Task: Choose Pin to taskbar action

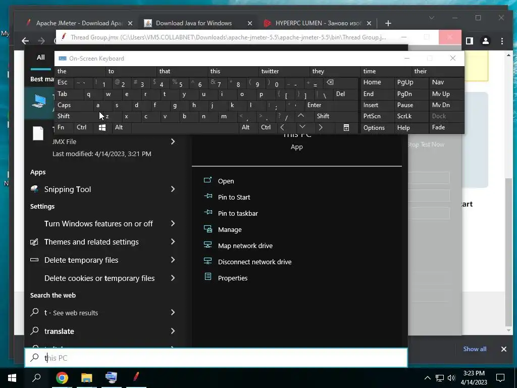Action: click(x=238, y=214)
